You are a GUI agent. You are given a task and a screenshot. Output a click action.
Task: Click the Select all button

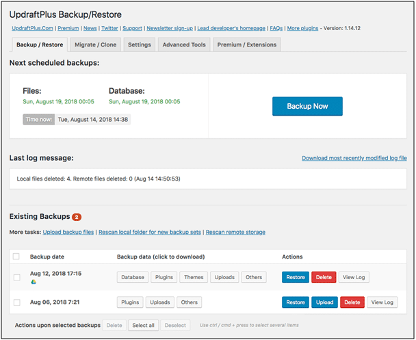143,325
